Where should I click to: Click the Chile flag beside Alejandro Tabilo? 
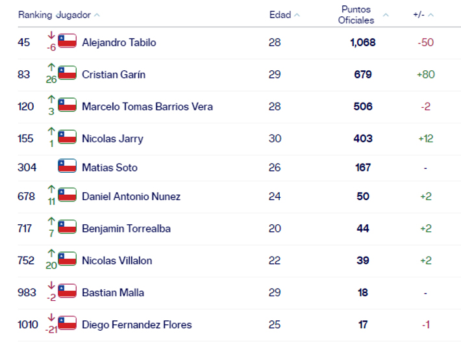[x=67, y=42]
